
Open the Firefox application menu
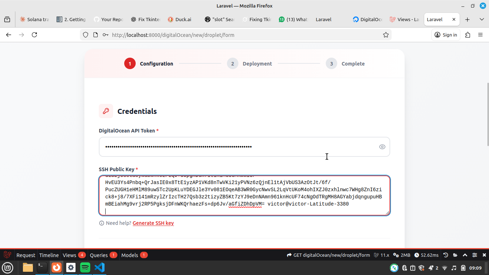click(x=480, y=35)
